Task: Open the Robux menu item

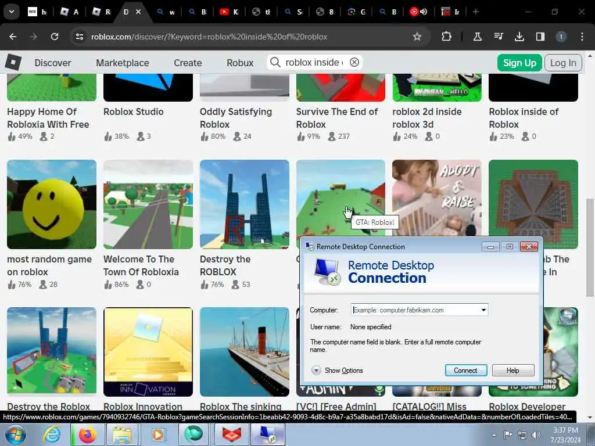Action: pos(240,63)
